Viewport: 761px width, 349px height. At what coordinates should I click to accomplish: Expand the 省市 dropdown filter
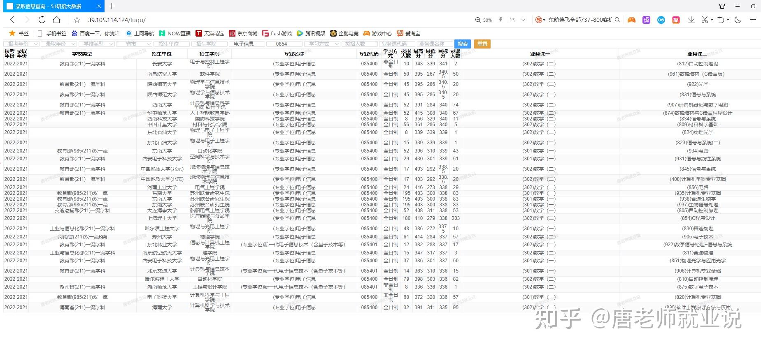(x=134, y=44)
